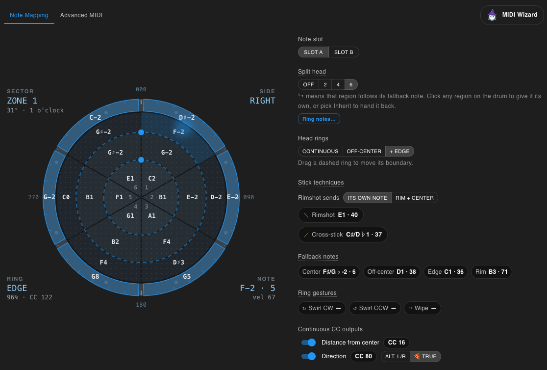The image size is (547, 370).
Task: Click the Rimshot stick icon
Action: coord(306,215)
